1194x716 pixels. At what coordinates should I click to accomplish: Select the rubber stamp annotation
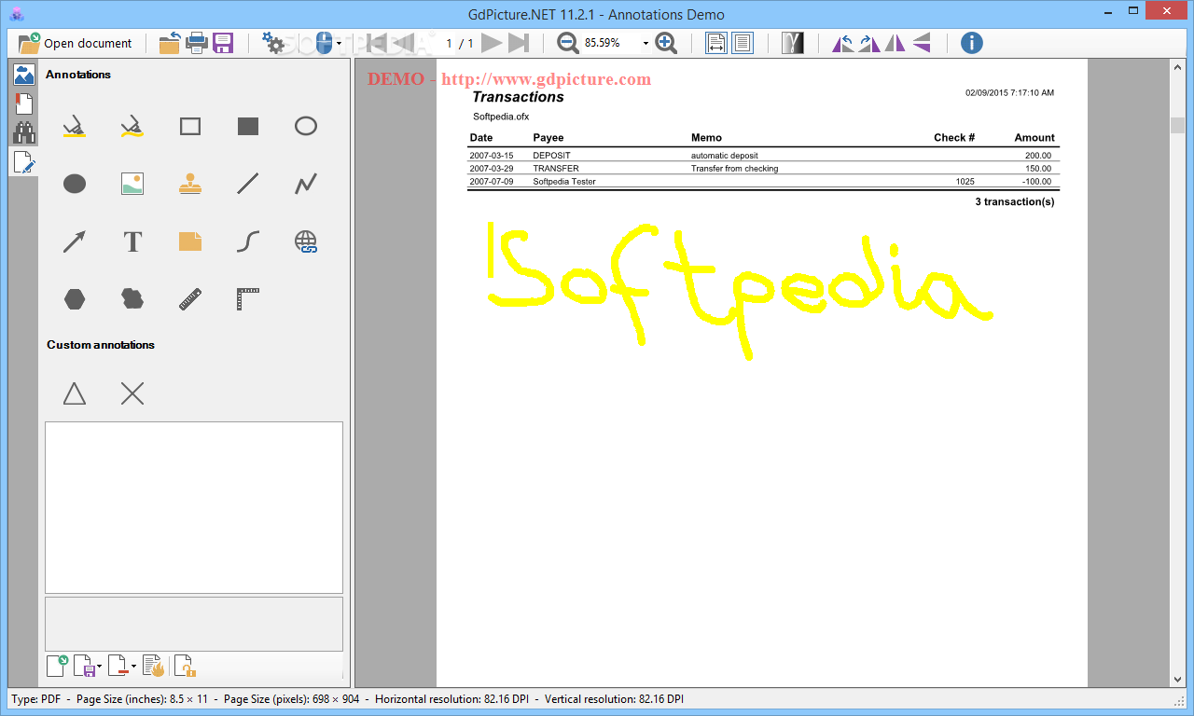coord(190,185)
